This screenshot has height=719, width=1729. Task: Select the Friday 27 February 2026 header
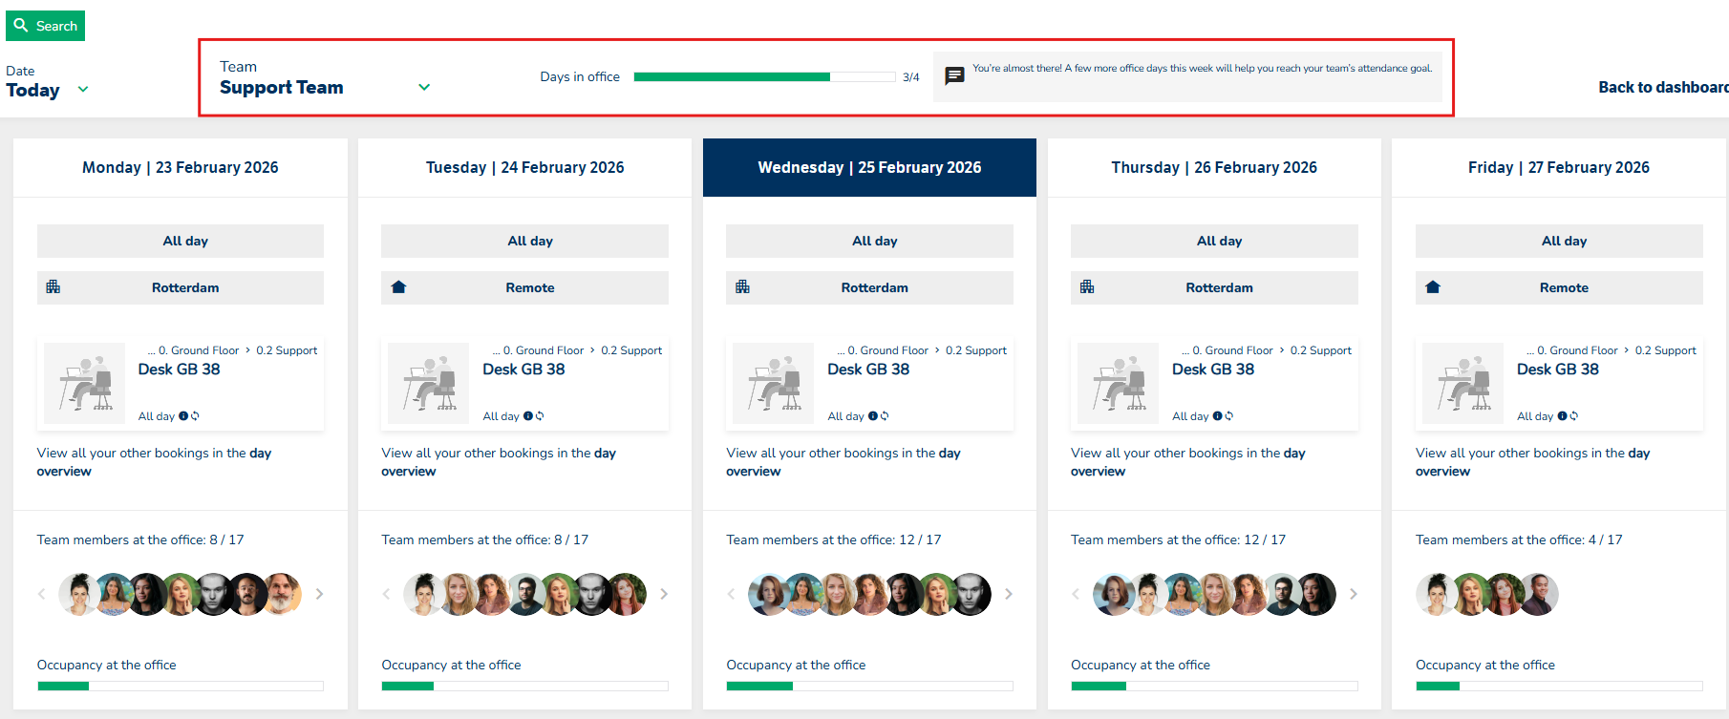click(x=1558, y=168)
